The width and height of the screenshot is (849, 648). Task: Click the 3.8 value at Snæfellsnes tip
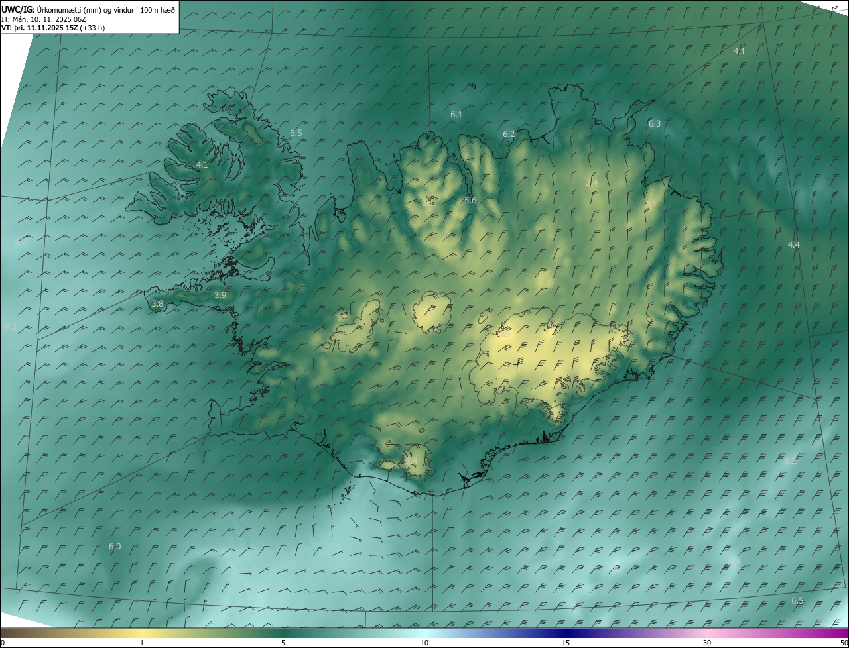157,304
